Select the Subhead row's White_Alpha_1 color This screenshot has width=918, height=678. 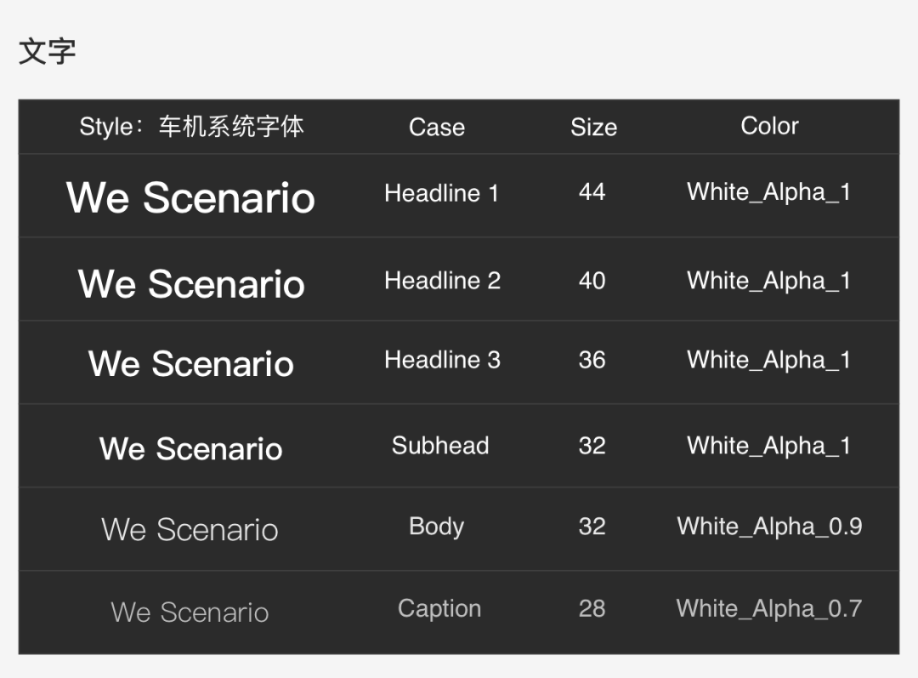pos(768,447)
